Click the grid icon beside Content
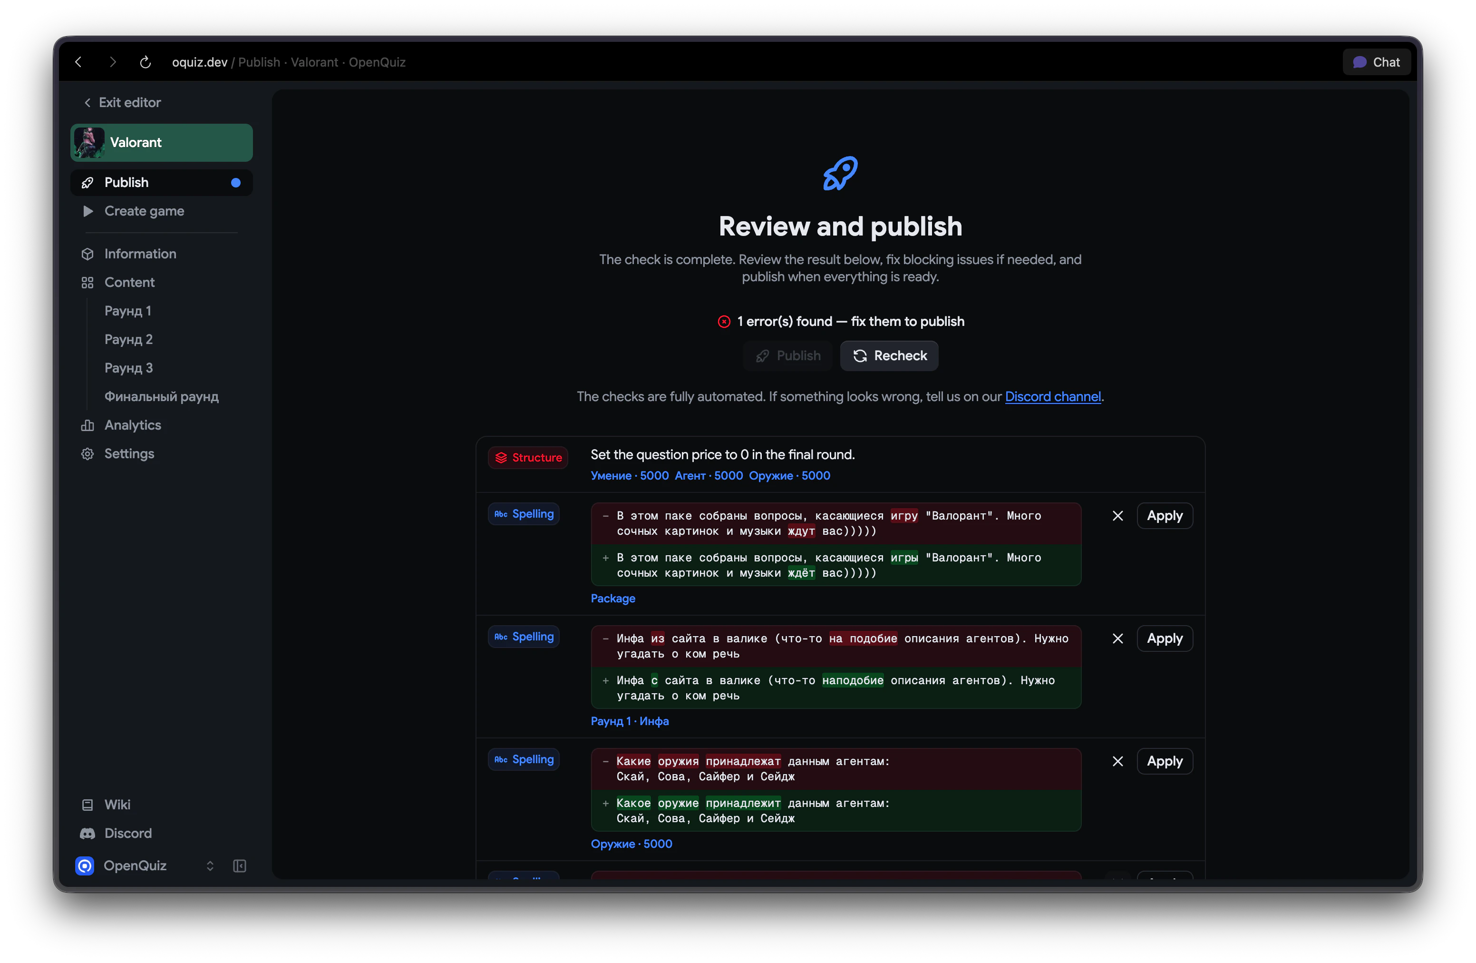The image size is (1476, 963). tap(87, 282)
